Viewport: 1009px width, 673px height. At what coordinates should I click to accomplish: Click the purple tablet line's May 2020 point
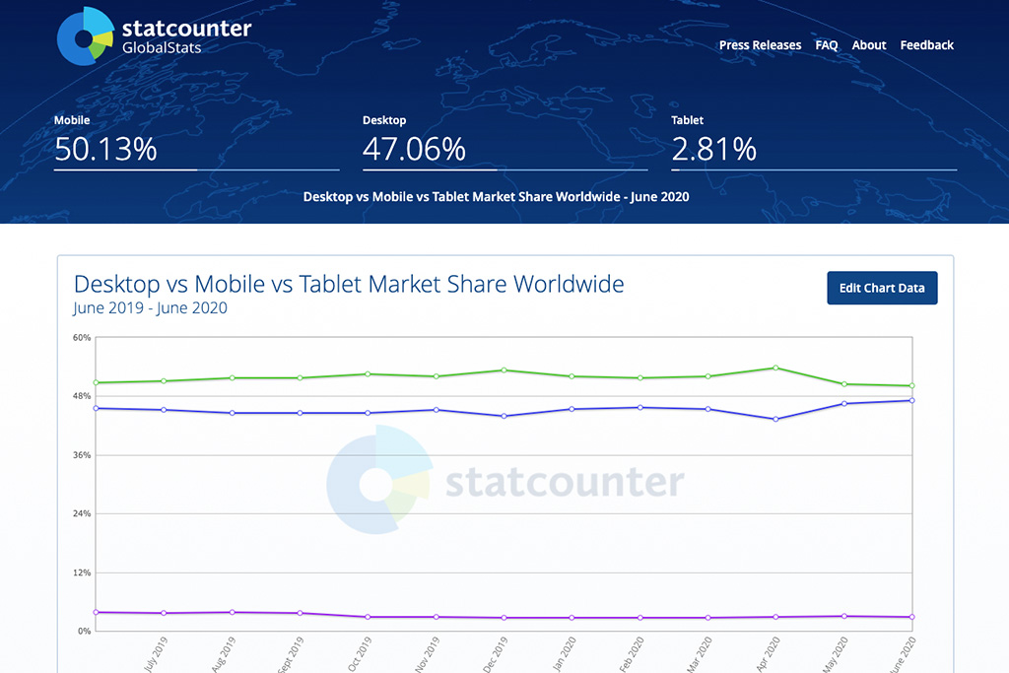click(844, 616)
